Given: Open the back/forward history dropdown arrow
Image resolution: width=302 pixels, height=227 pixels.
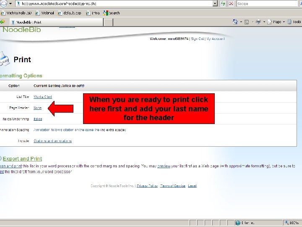Looking at the screenshot, I should coord(10,3).
